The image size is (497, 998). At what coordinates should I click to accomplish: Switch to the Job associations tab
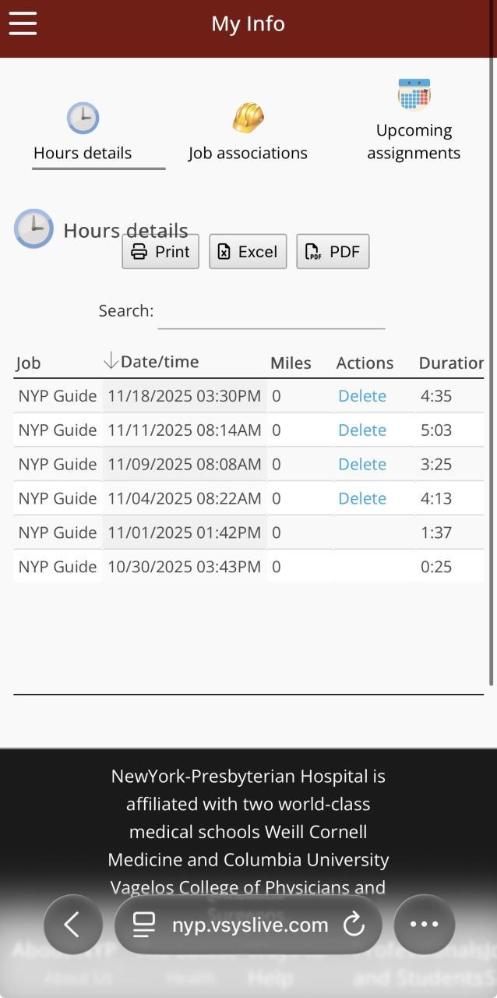pyautogui.click(x=248, y=153)
